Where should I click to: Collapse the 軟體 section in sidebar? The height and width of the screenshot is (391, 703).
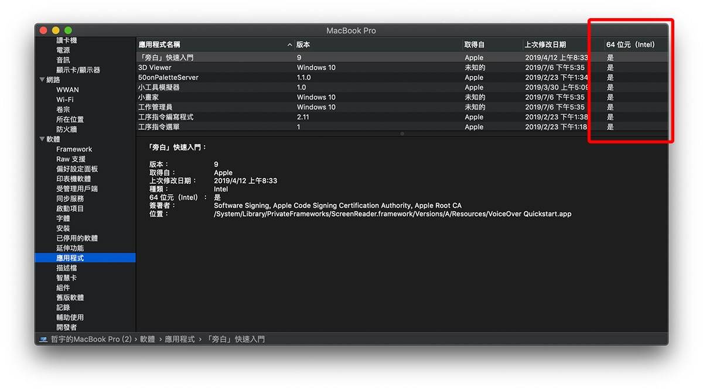42,139
